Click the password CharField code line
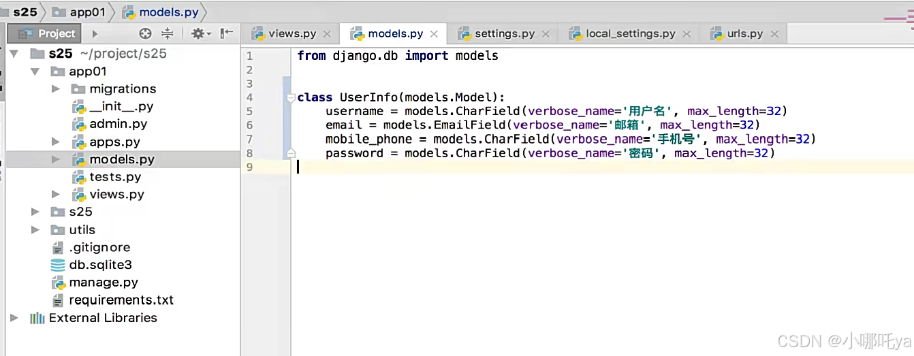914x356 pixels. (x=550, y=153)
